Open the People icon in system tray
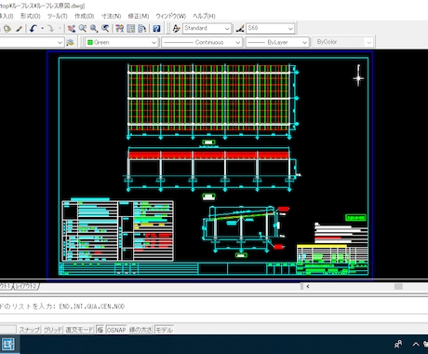428x354 pixels. [x=398, y=344]
